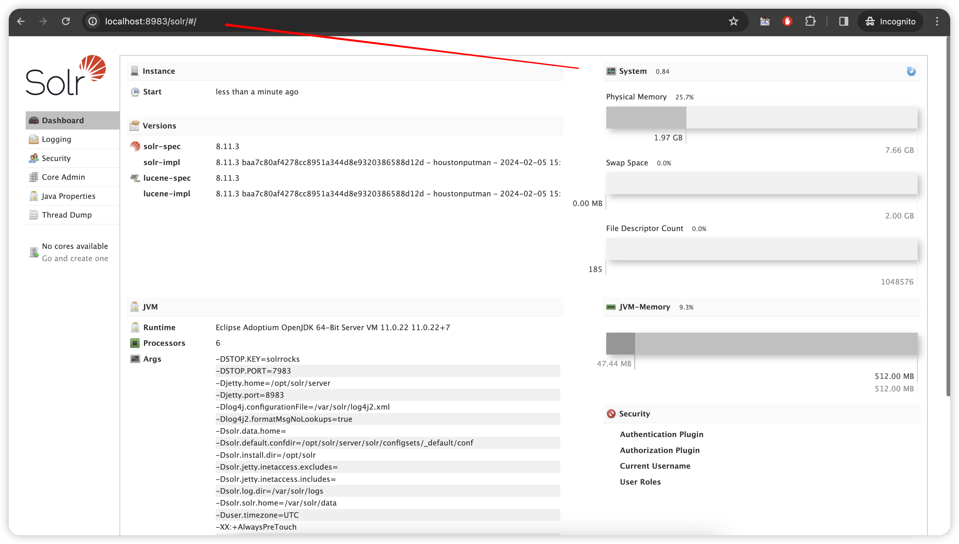
Task: Expand the Instance section header
Action: coord(159,71)
